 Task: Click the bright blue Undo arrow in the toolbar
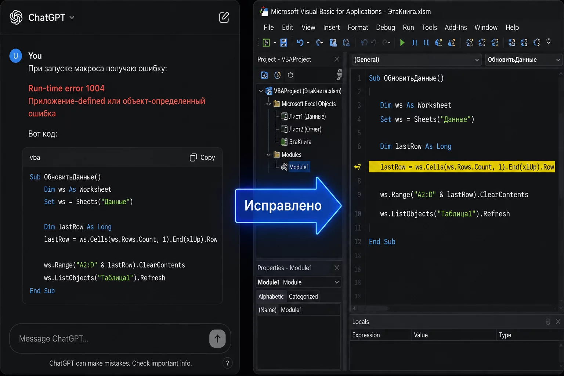coord(300,43)
